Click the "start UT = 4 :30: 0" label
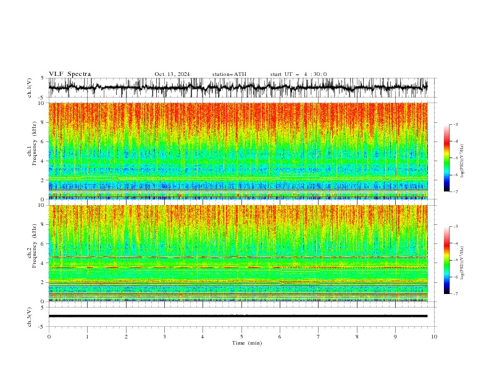 pyautogui.click(x=298, y=74)
